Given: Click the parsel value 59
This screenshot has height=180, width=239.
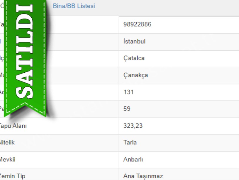Looking at the screenshot, I should coord(127,109).
